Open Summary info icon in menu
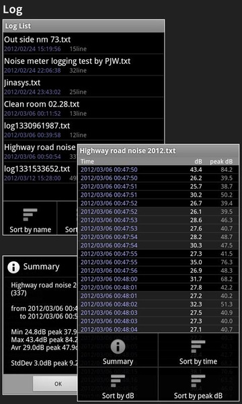The image size is (242, 404). 118,347
